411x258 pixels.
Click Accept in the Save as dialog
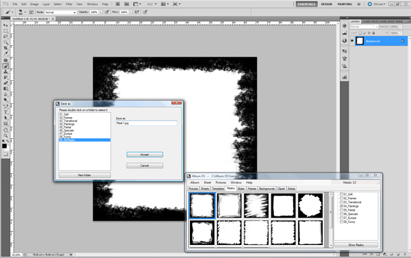(145, 155)
